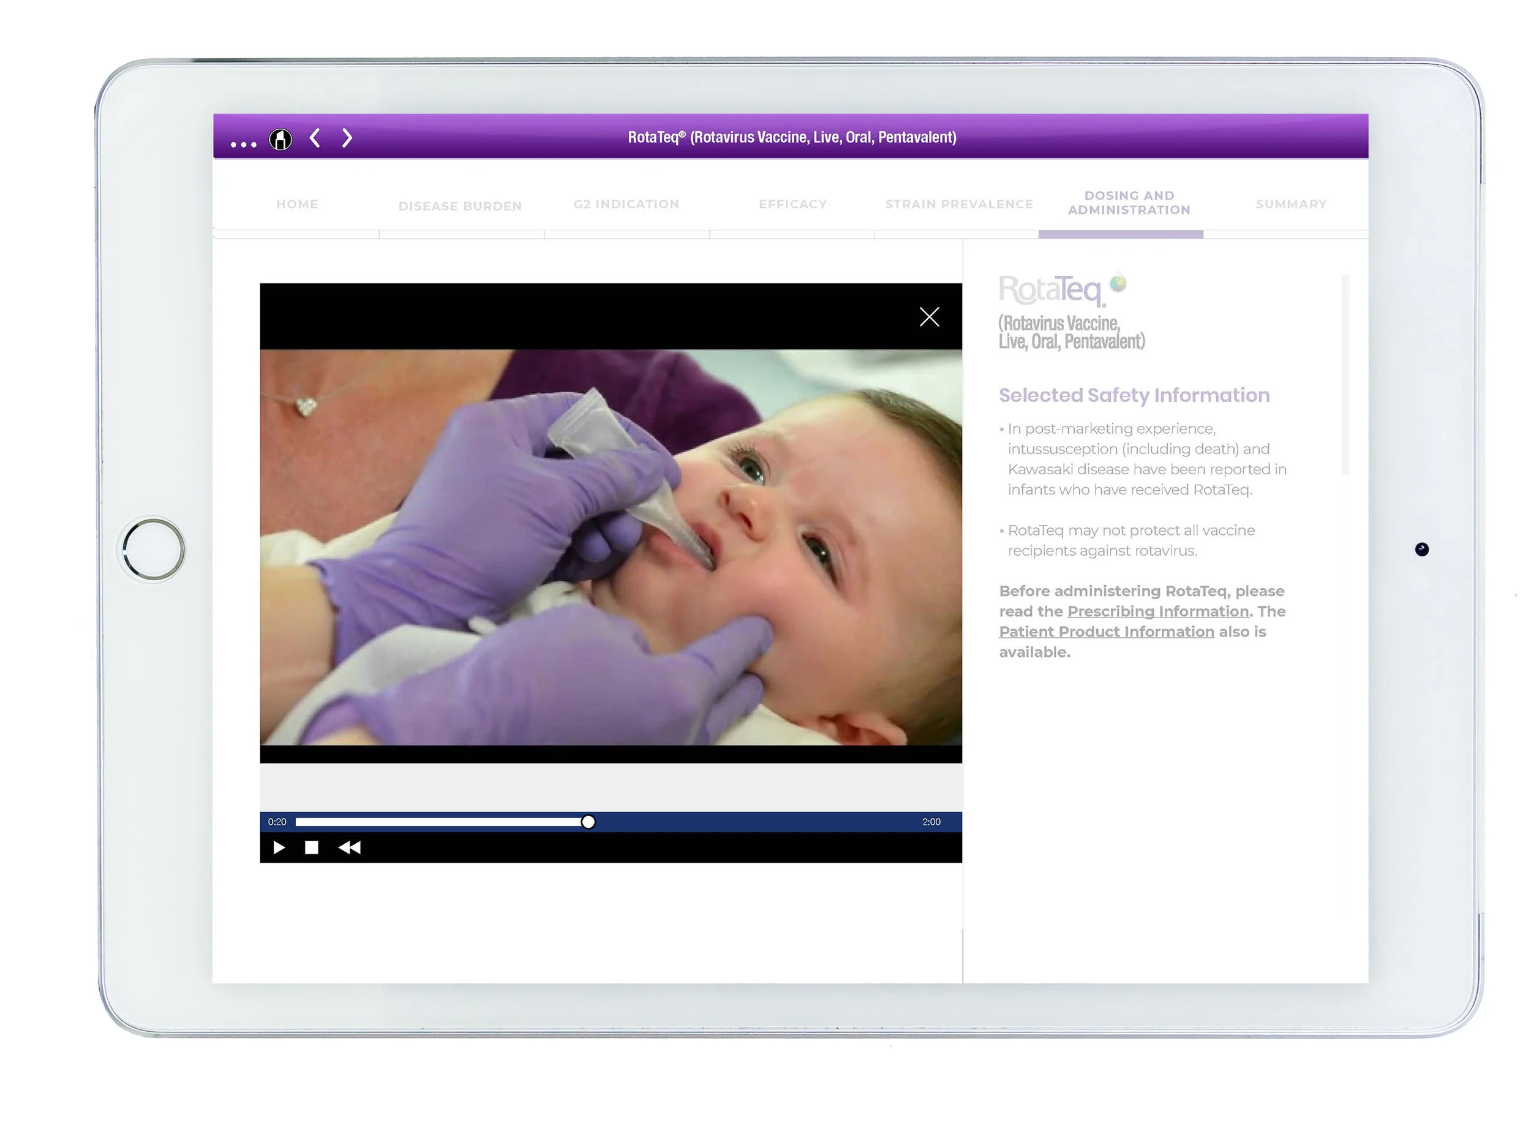Go to previous page with left chevron
1531x1139 pixels.
(315, 138)
